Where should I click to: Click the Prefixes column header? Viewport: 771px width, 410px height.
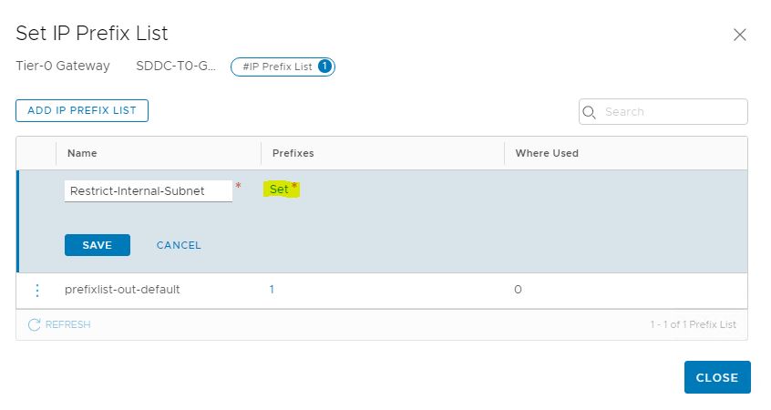click(x=292, y=153)
